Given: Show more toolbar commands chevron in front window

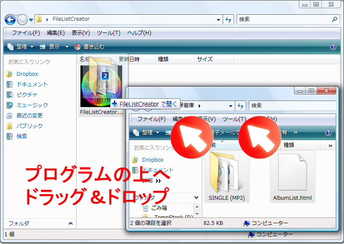Looking at the screenshot, I should tap(296, 133).
